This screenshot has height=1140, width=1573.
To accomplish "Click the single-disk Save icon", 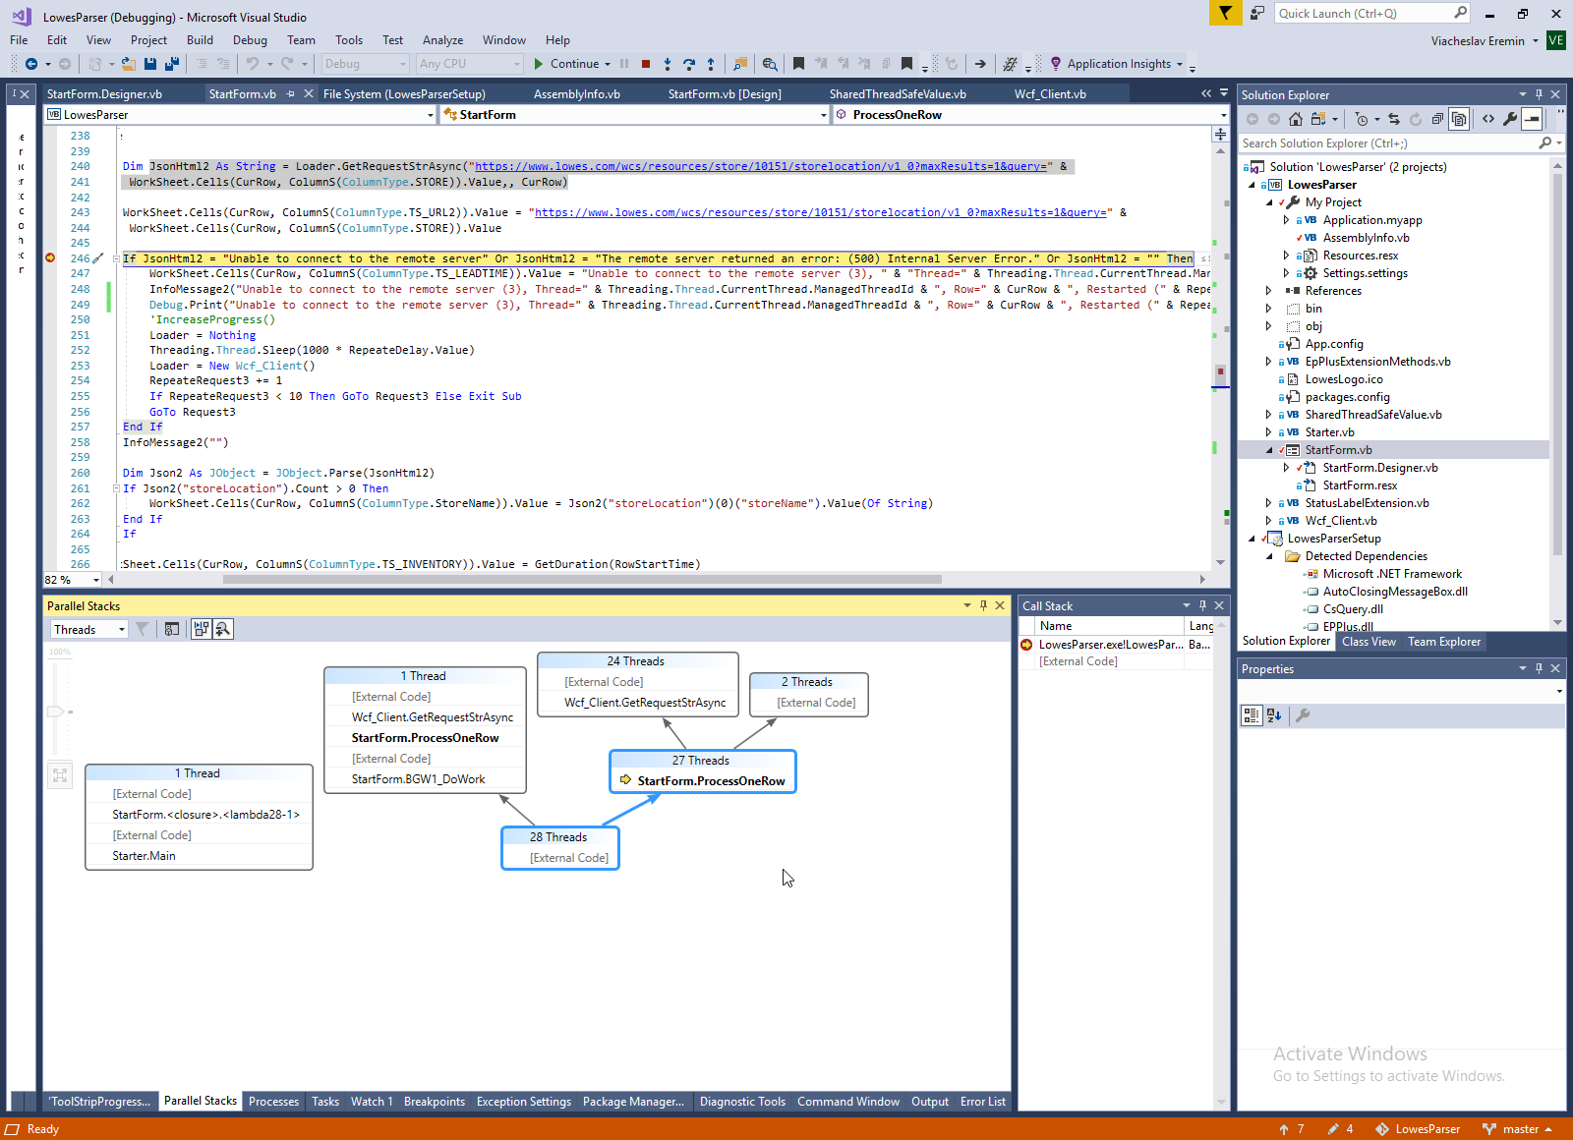I will [150, 64].
